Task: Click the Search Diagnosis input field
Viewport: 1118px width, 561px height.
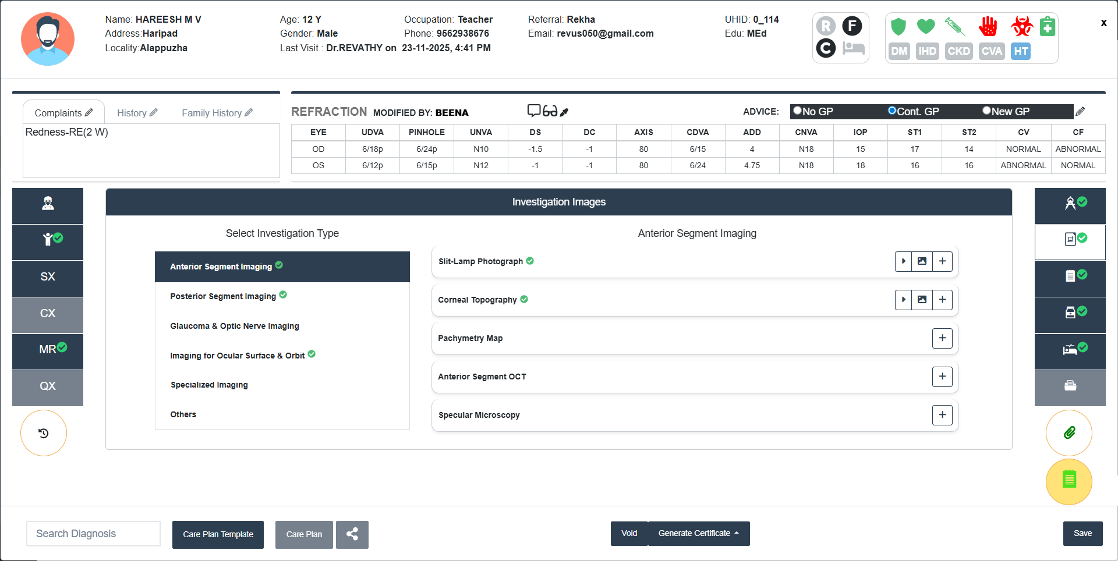Action: pyautogui.click(x=93, y=534)
